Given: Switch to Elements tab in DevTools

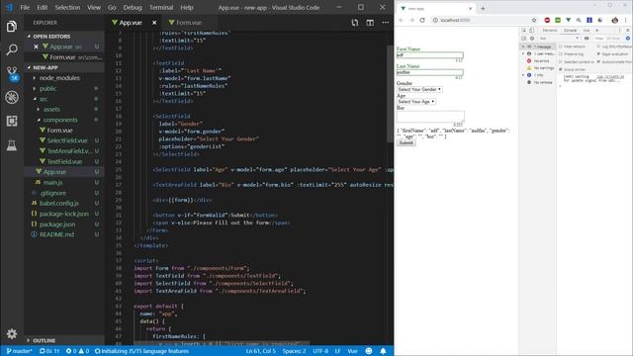Looking at the screenshot, I should (550, 31).
